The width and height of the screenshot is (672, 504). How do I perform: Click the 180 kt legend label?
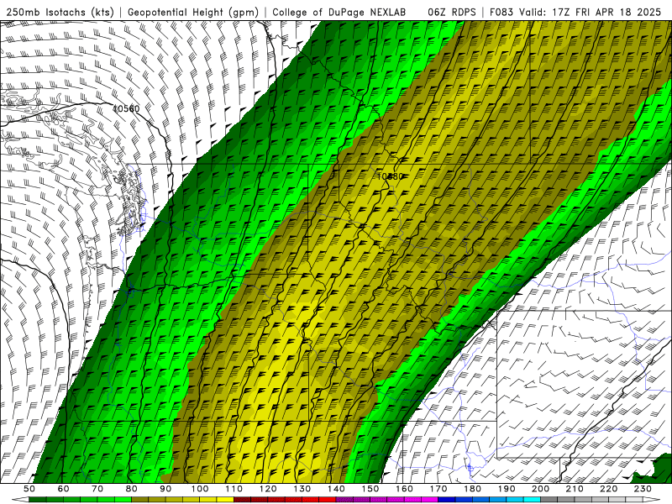click(472, 489)
